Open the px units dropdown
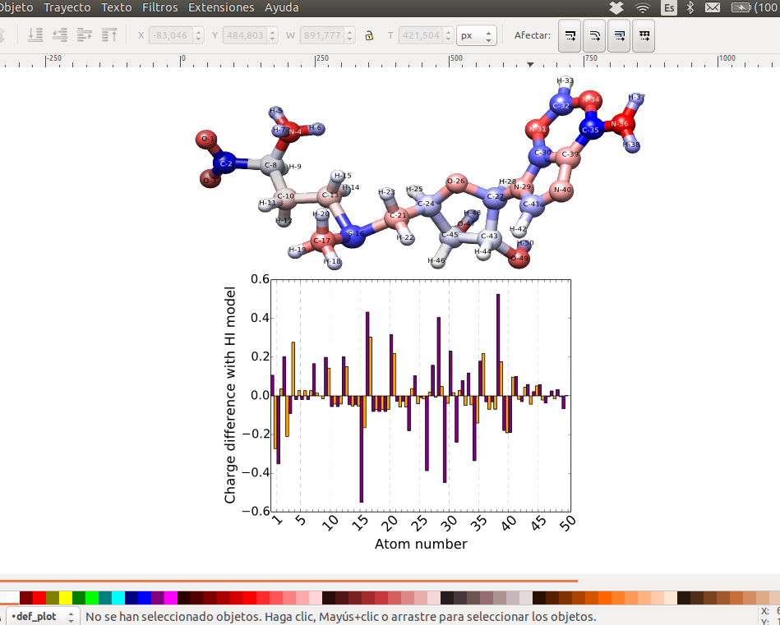This screenshot has width=780, height=625. (x=477, y=35)
